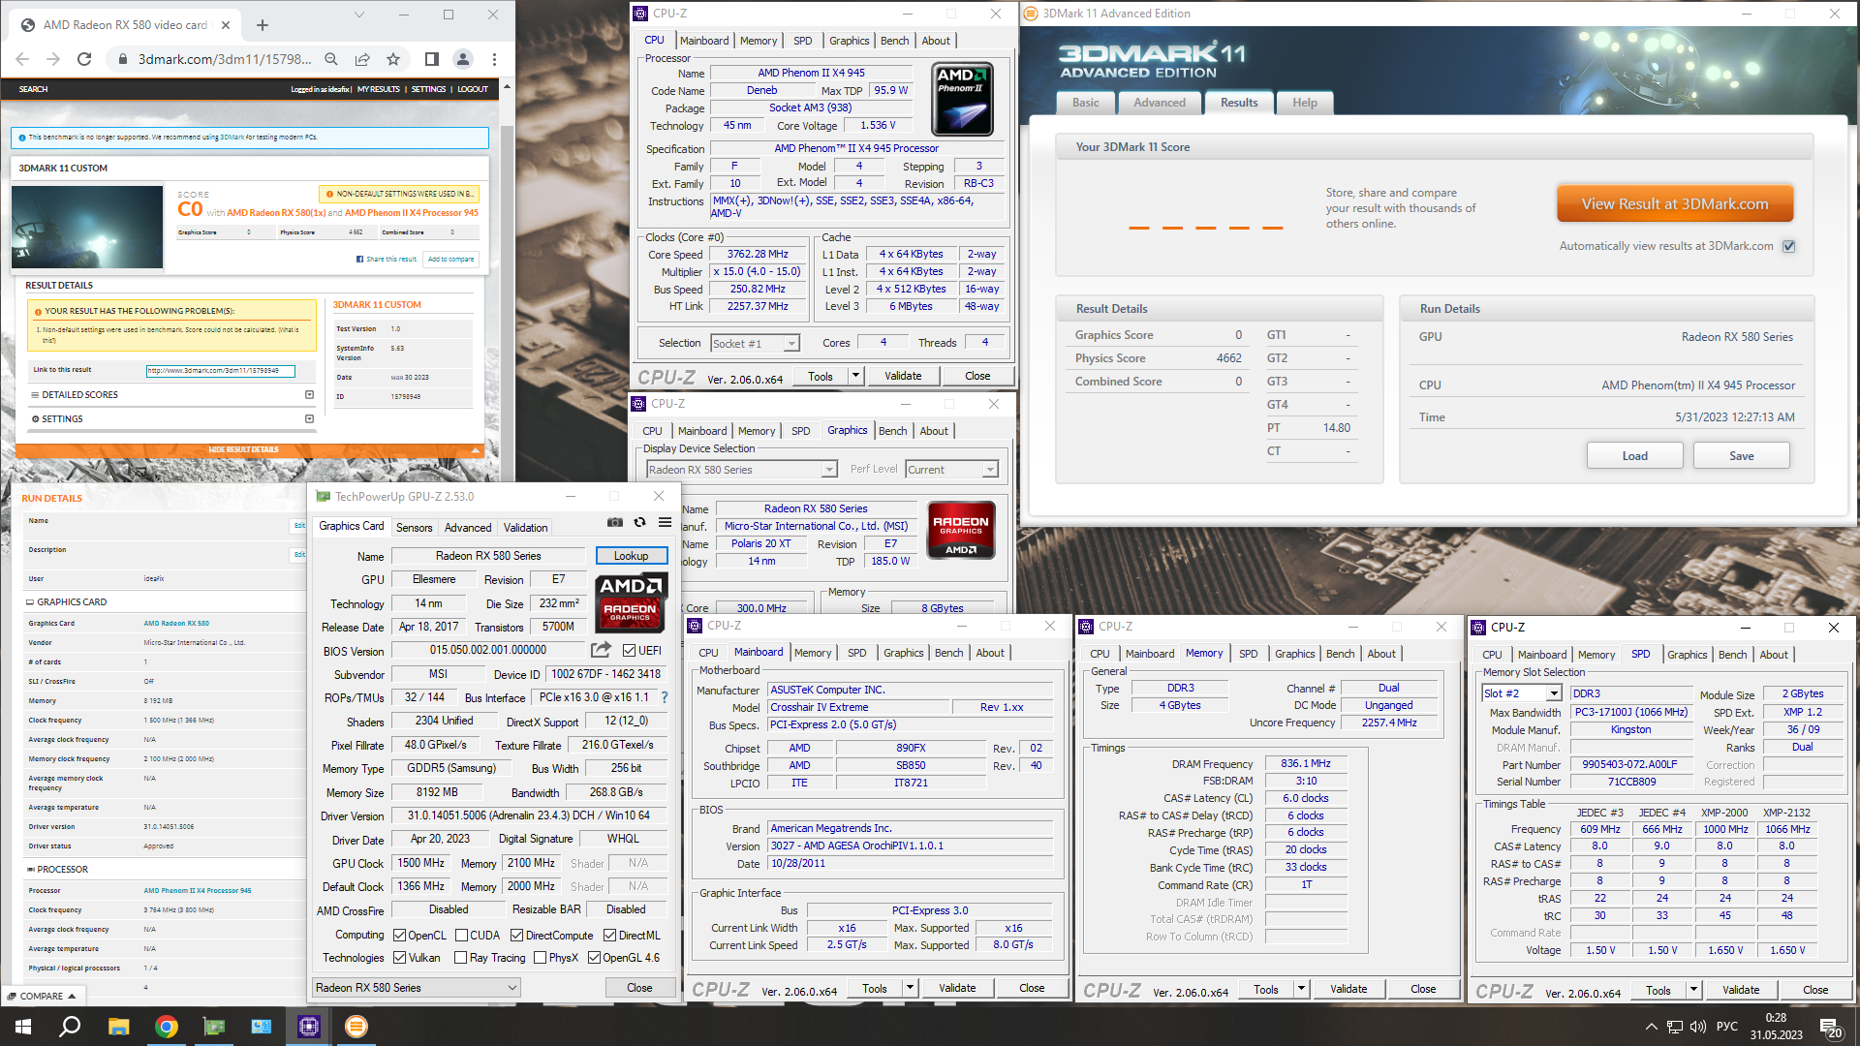Toggle the CUDA checkbox

(x=460, y=936)
